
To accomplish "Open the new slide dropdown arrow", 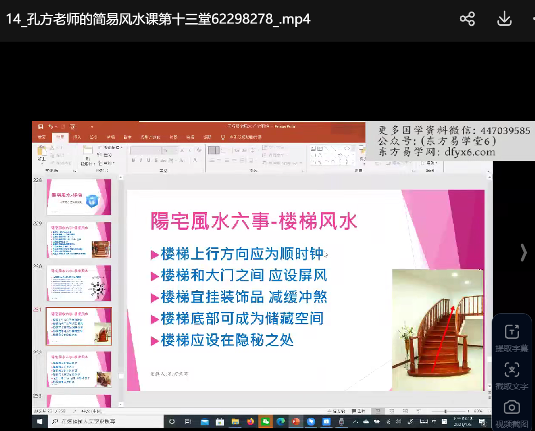I will 88,163.
